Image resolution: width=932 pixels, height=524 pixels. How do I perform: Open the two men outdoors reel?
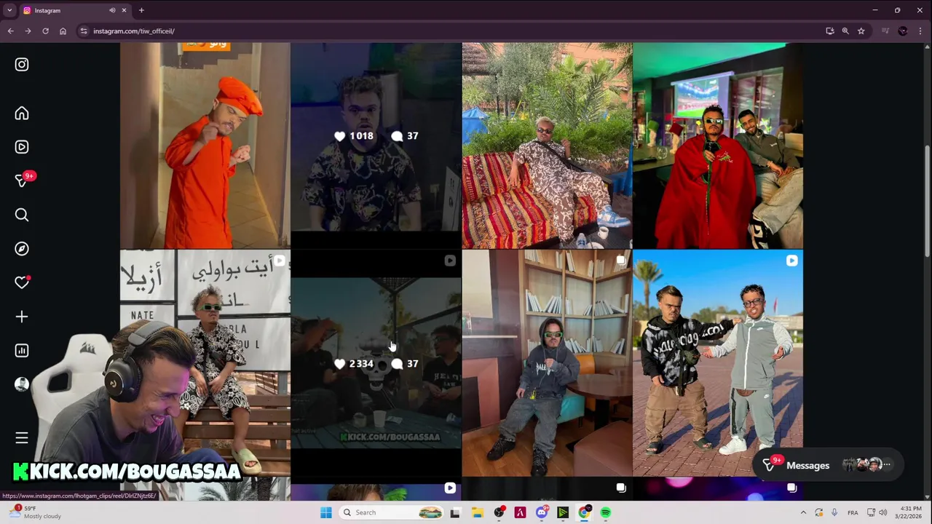click(x=718, y=362)
